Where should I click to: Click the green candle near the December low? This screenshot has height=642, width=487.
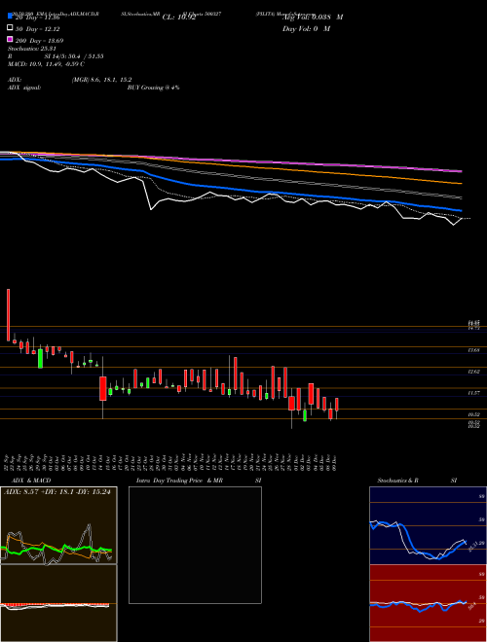click(x=305, y=415)
